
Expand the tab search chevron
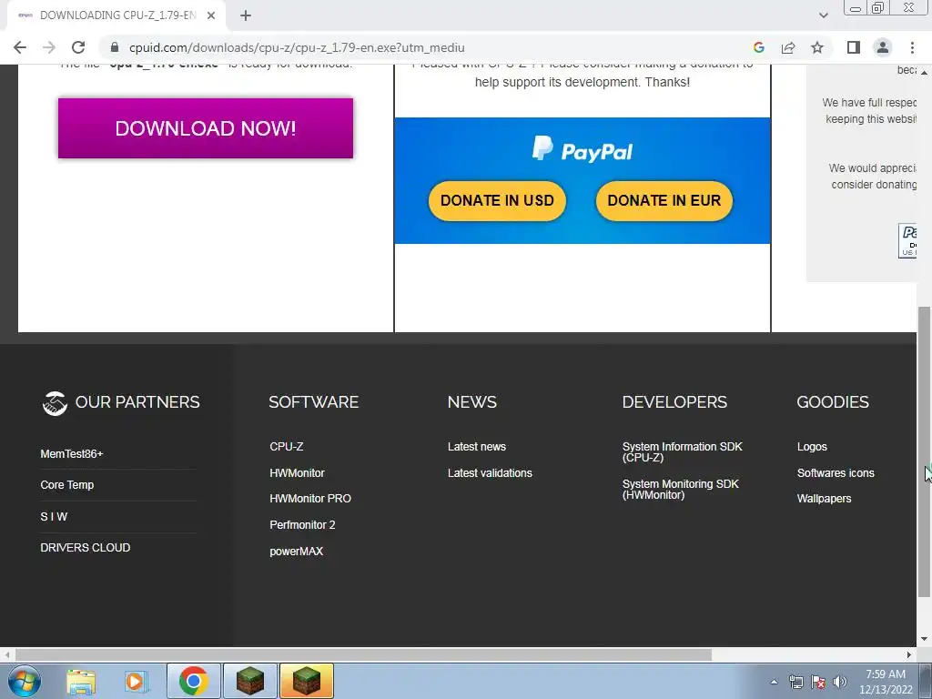(823, 15)
